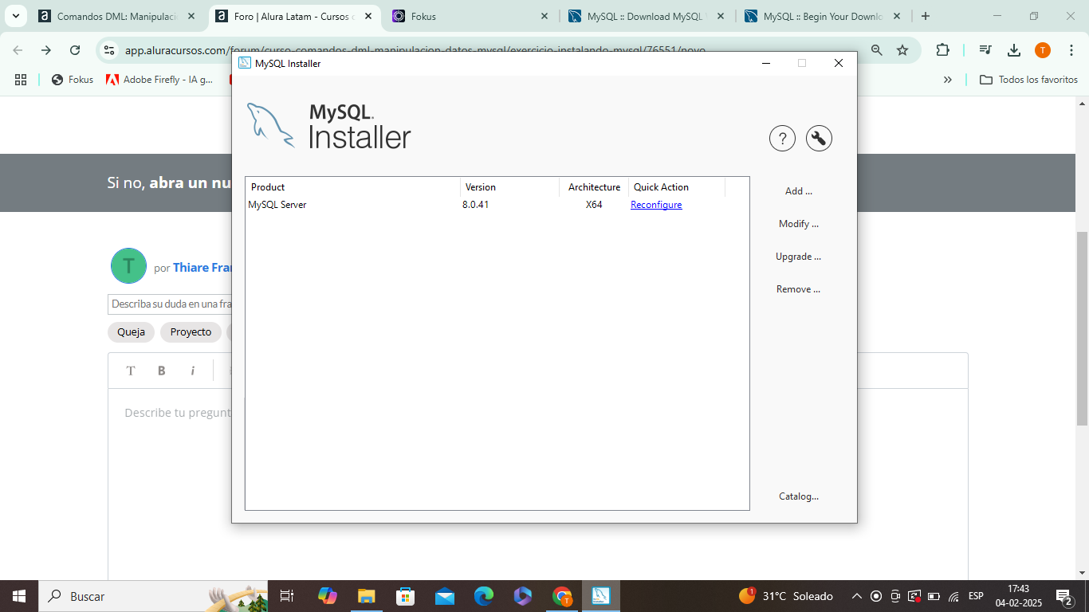Click the X64 architecture cell

(594, 205)
